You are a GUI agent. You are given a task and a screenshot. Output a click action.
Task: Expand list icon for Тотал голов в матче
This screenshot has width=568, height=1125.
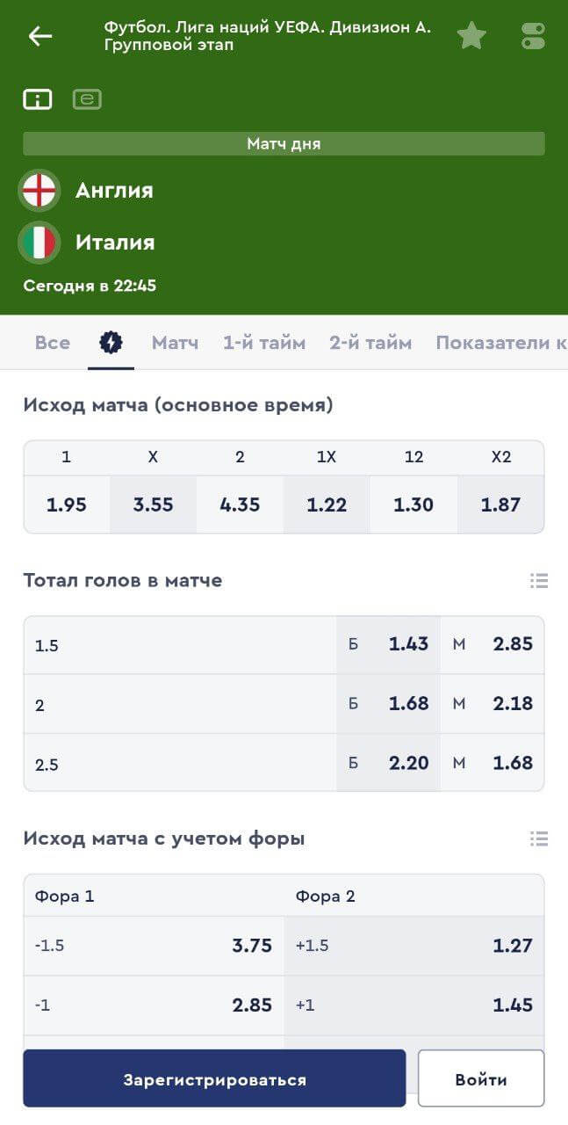click(x=539, y=580)
